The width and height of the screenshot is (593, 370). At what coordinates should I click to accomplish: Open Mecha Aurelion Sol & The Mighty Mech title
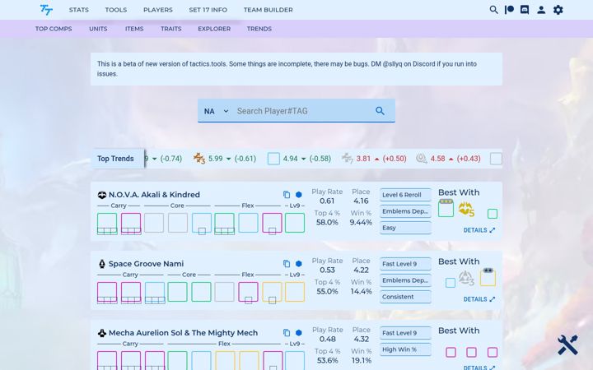point(183,333)
